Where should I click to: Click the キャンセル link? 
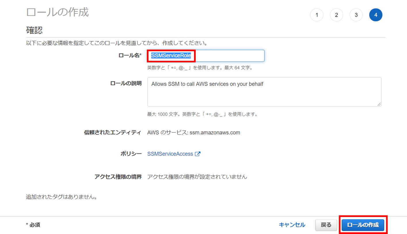pos(292,225)
